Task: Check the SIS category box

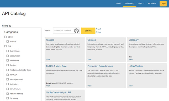Action: coord(6,46)
